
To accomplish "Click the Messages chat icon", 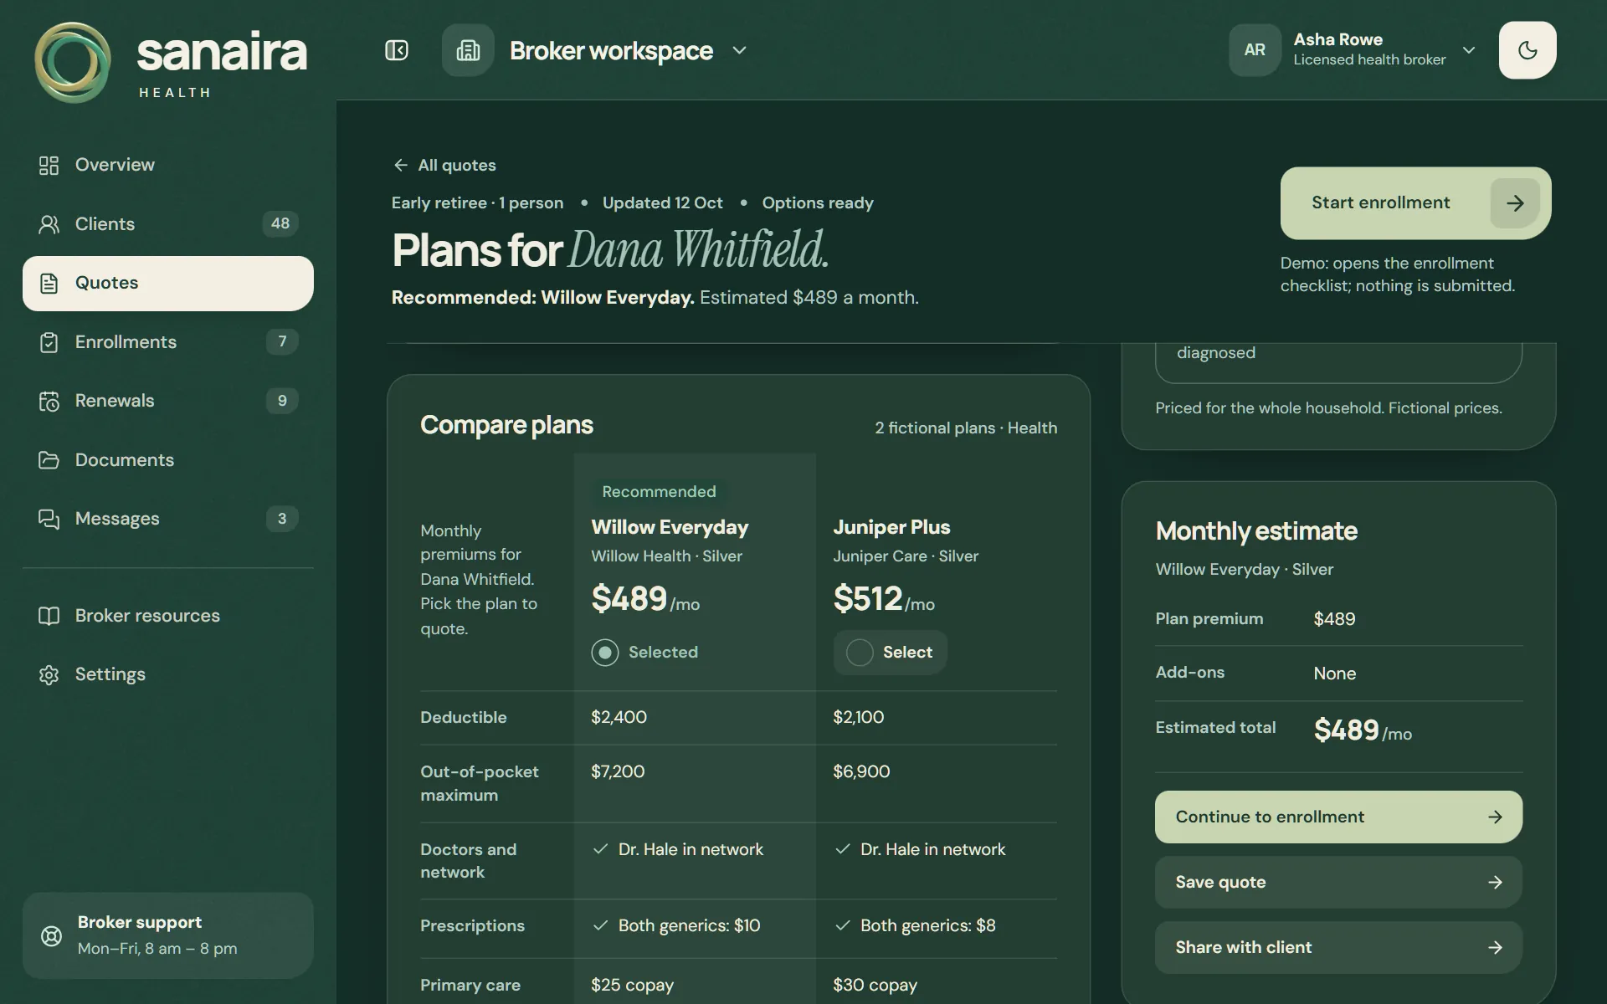I will 49,519.
